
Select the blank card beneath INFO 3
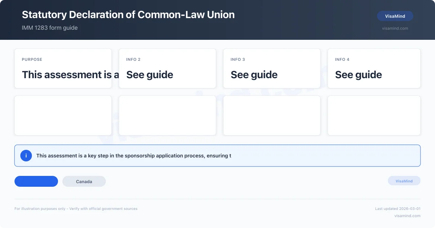tap(272, 115)
